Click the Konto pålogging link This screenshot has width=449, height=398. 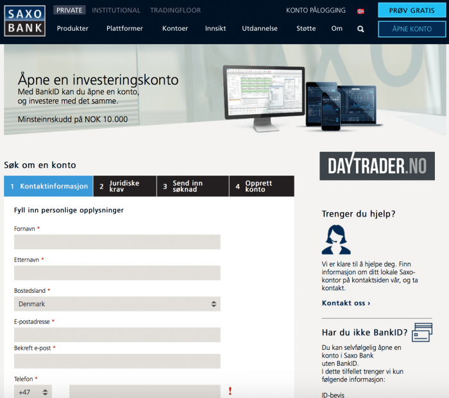(x=316, y=10)
